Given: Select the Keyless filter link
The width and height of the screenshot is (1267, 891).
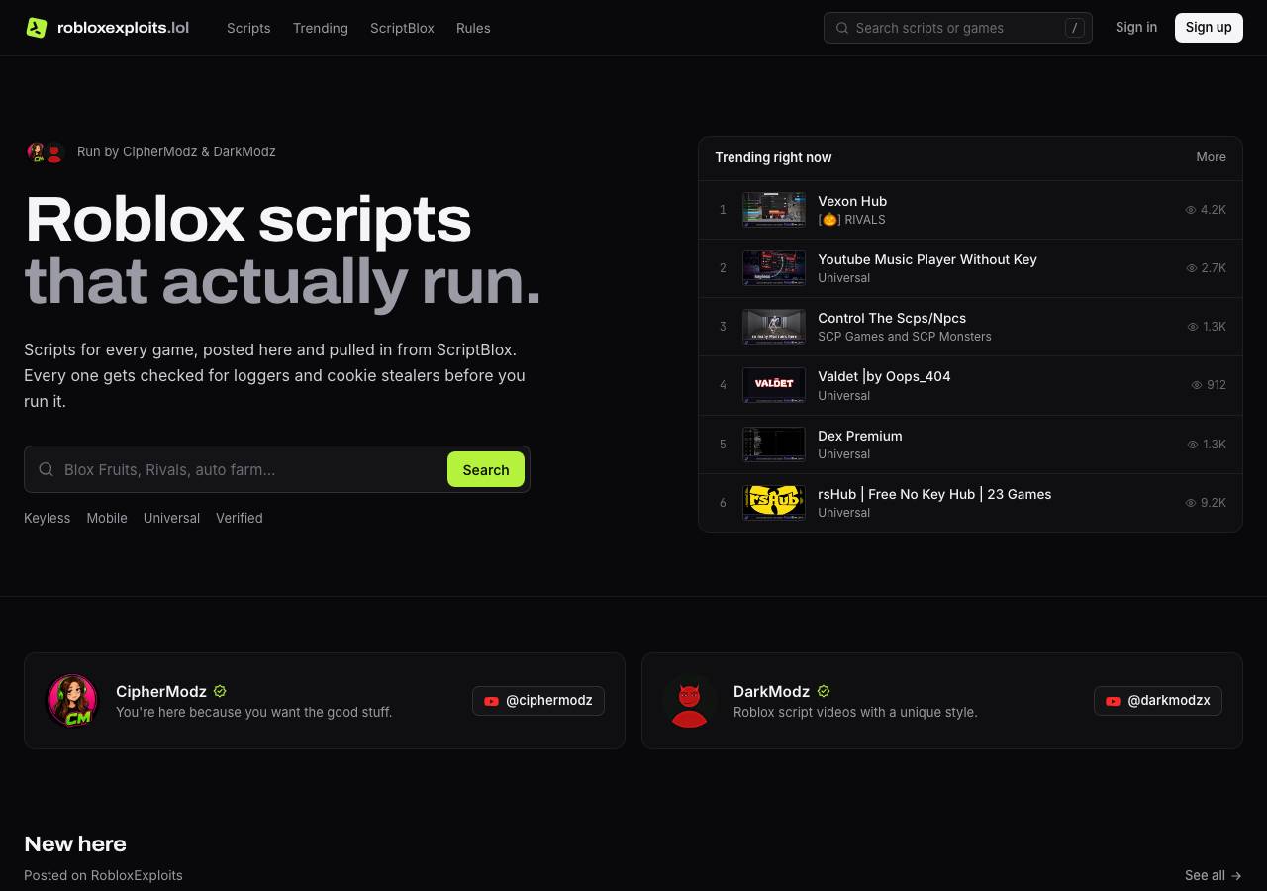Looking at the screenshot, I should coord(47,518).
